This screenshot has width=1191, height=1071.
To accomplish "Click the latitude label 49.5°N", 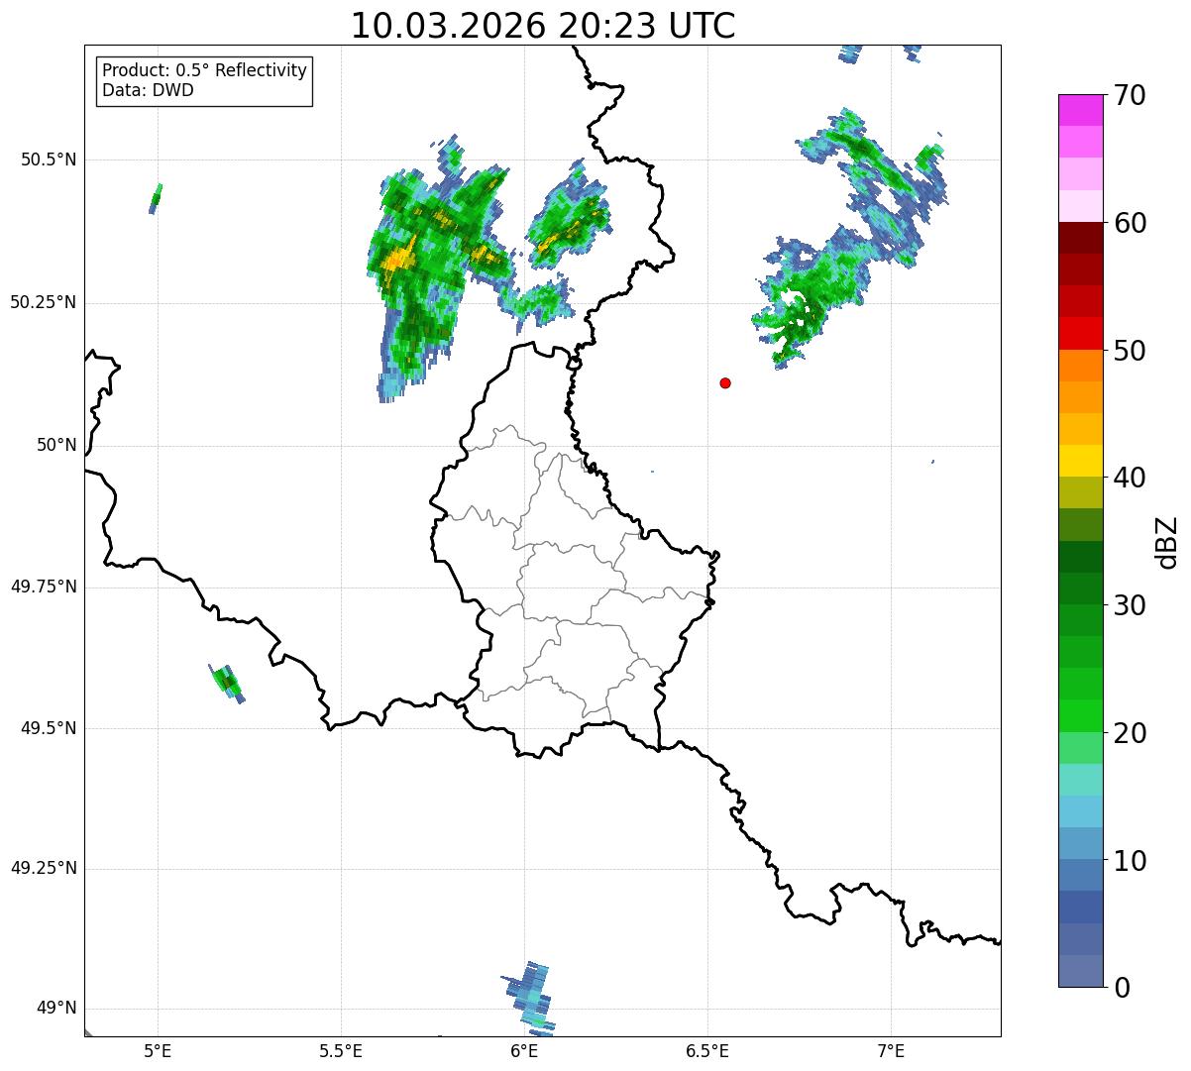I will click(49, 728).
